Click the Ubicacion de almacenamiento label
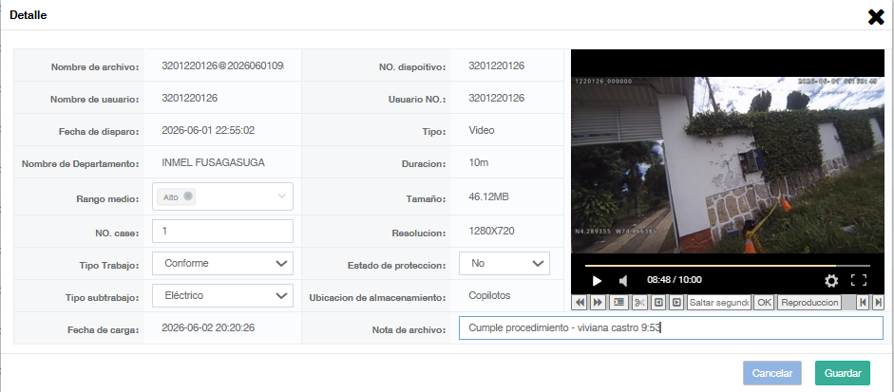 376,297
